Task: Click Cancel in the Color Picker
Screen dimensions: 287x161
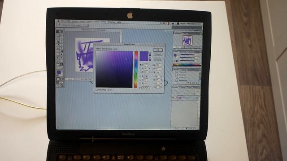Action: coord(157,54)
